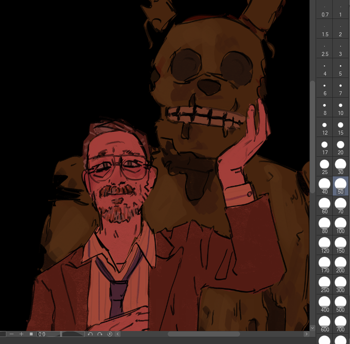
Task: Click the canvas scroll-left arrow
Action: click(x=118, y=334)
